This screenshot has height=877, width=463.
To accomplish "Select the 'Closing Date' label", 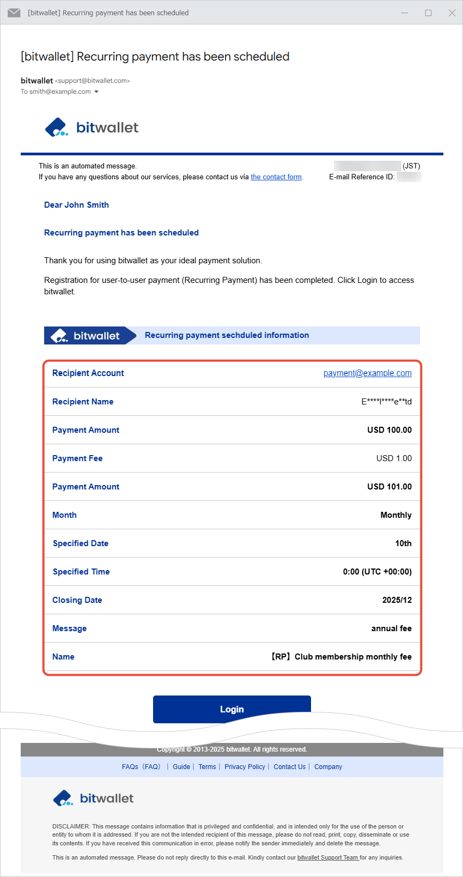I will pos(77,600).
